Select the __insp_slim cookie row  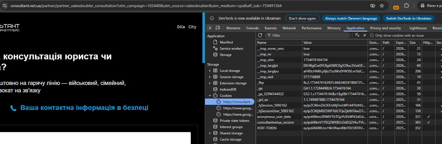tap(349, 60)
